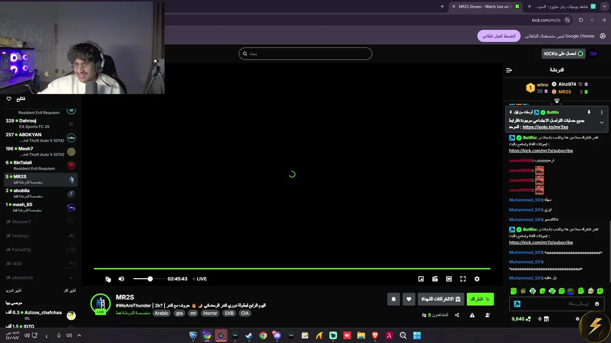611x343 pixels.
Task: Create a clip with the clapper icon
Action: pos(435,279)
